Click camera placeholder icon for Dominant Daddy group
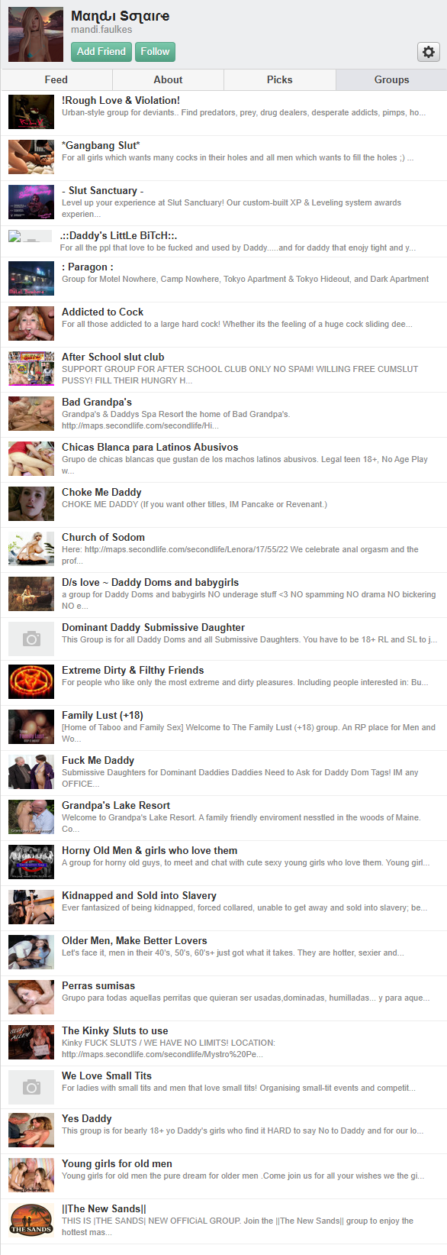The width and height of the screenshot is (447, 1255). pos(31,639)
